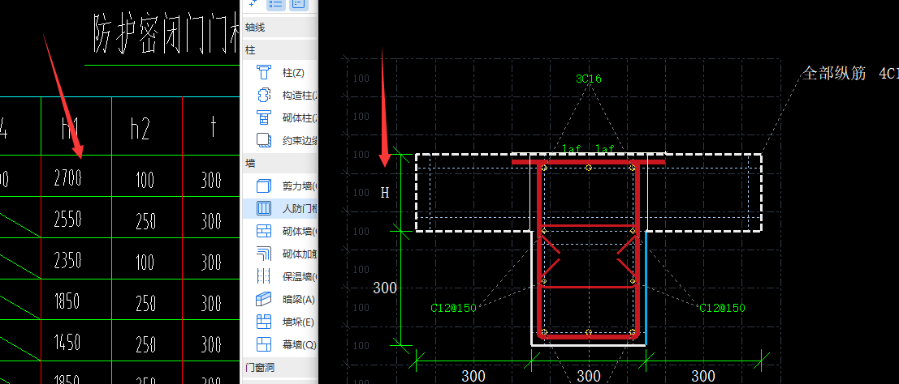Edit the left C12@150 stirrup label

point(453,308)
